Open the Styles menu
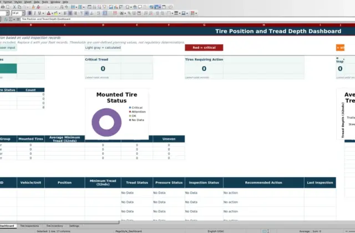This screenshot has width=355, height=233. [x=18, y=2]
